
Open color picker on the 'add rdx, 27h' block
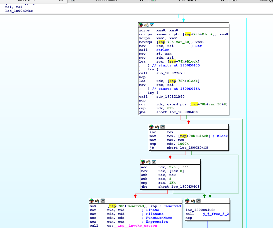tap(143, 162)
